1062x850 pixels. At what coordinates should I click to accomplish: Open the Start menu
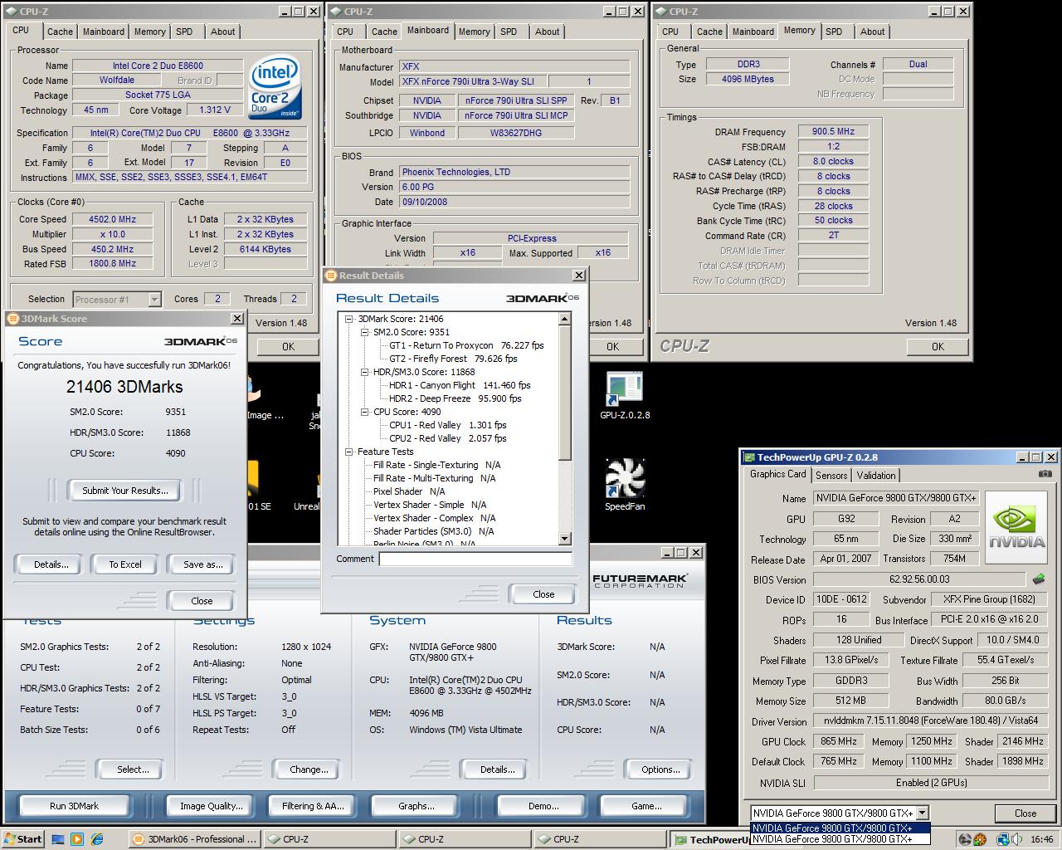pos(22,839)
